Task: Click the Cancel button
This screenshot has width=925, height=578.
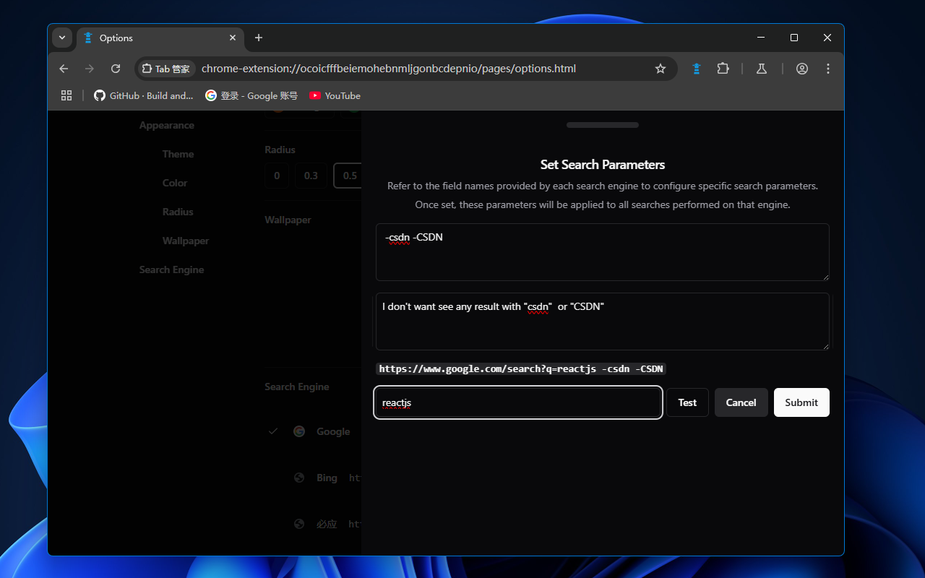Action: [x=741, y=402]
